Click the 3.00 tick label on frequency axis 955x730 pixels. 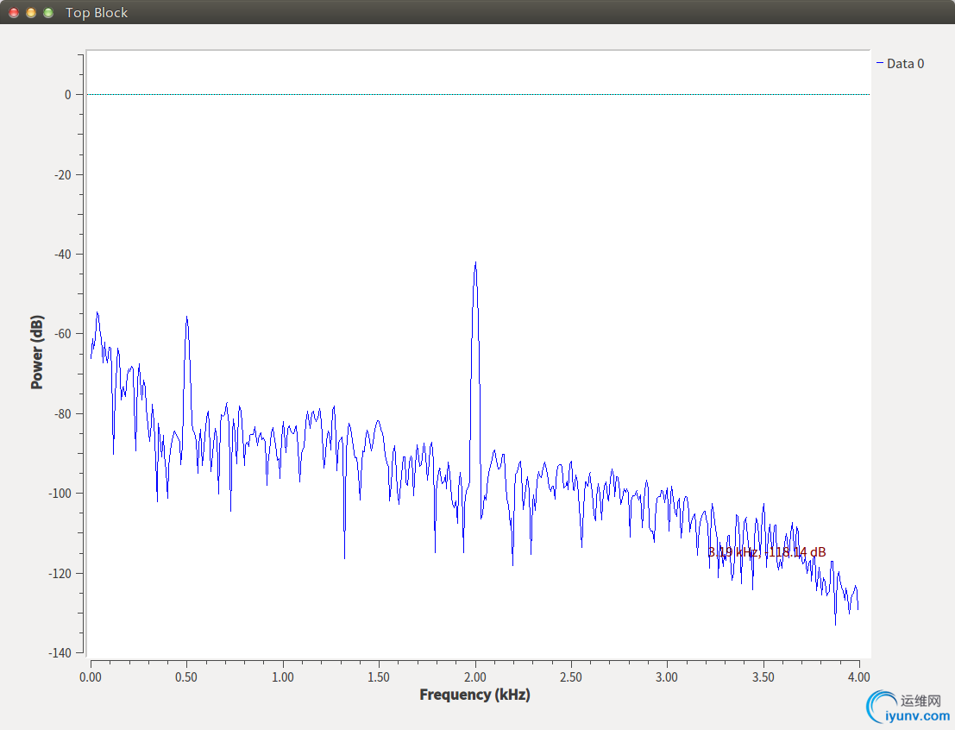[667, 677]
